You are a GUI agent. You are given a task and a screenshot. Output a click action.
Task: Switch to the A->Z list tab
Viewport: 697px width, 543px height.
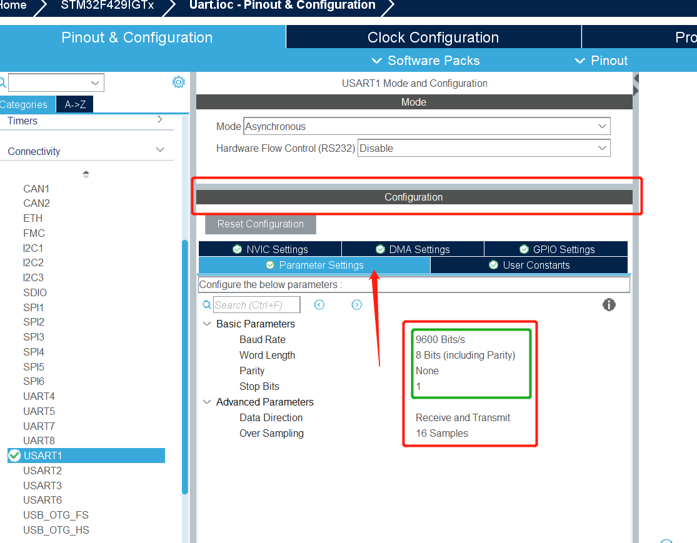point(75,104)
